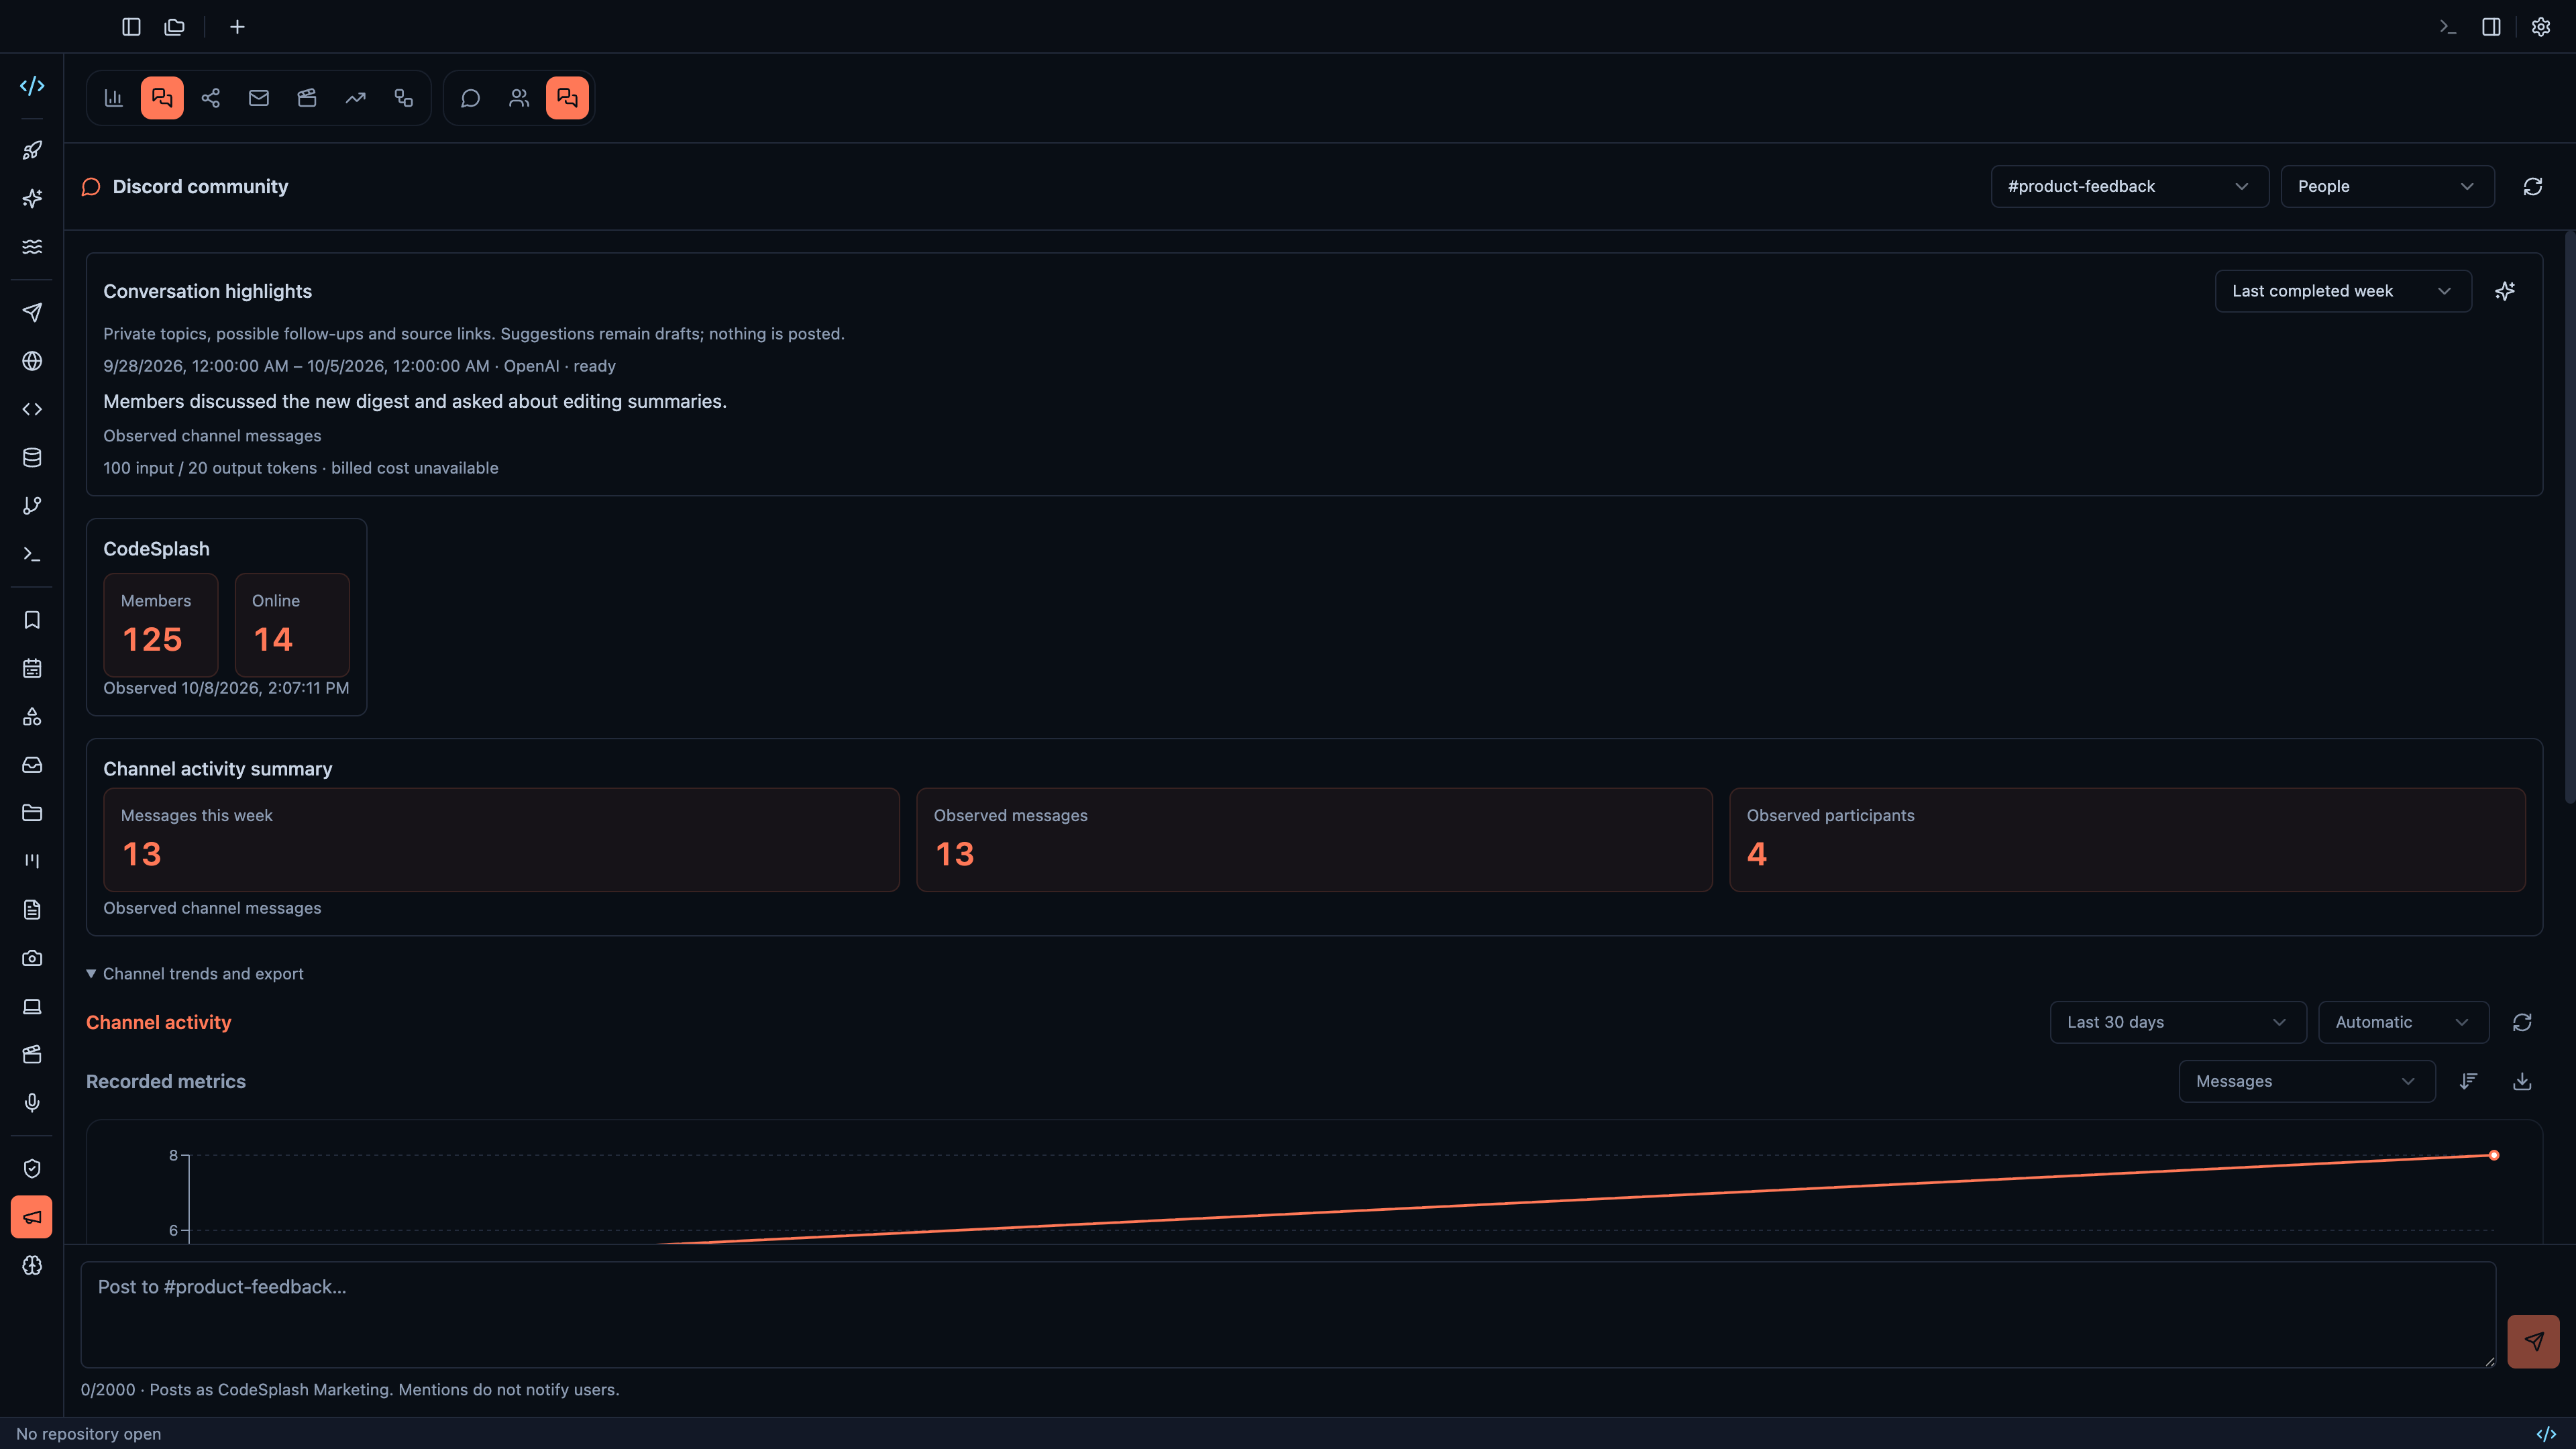Open the microphone icon in sidebar
The height and width of the screenshot is (1449, 2576).
coord(32,1103)
